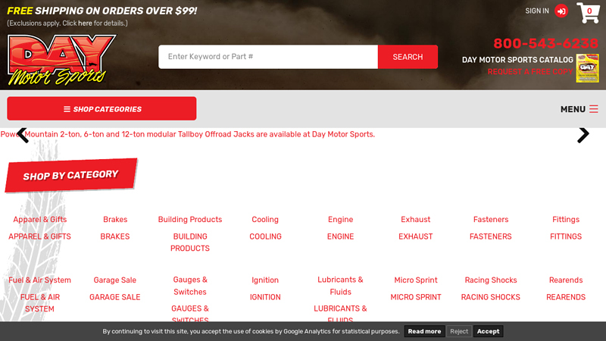Accept cookies in the banner

pyautogui.click(x=488, y=331)
